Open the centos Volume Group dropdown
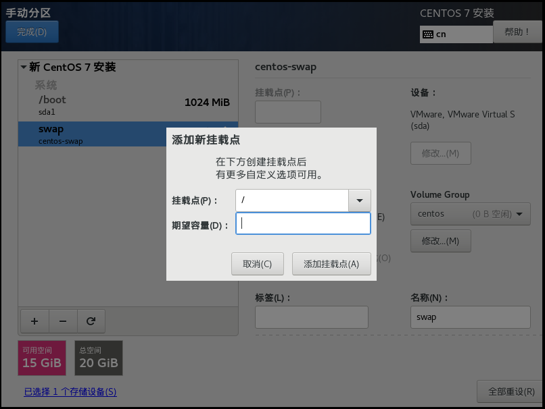The height and width of the screenshot is (409, 545). click(470, 214)
